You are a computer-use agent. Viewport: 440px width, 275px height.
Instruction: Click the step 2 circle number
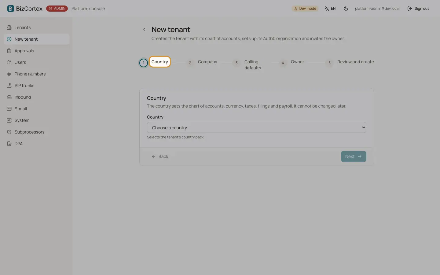click(x=190, y=63)
